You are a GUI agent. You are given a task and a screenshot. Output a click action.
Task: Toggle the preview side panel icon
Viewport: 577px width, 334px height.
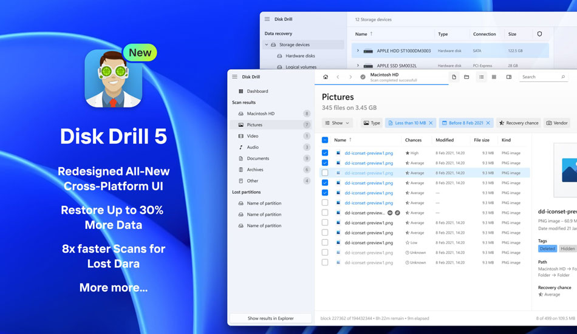tap(509, 77)
